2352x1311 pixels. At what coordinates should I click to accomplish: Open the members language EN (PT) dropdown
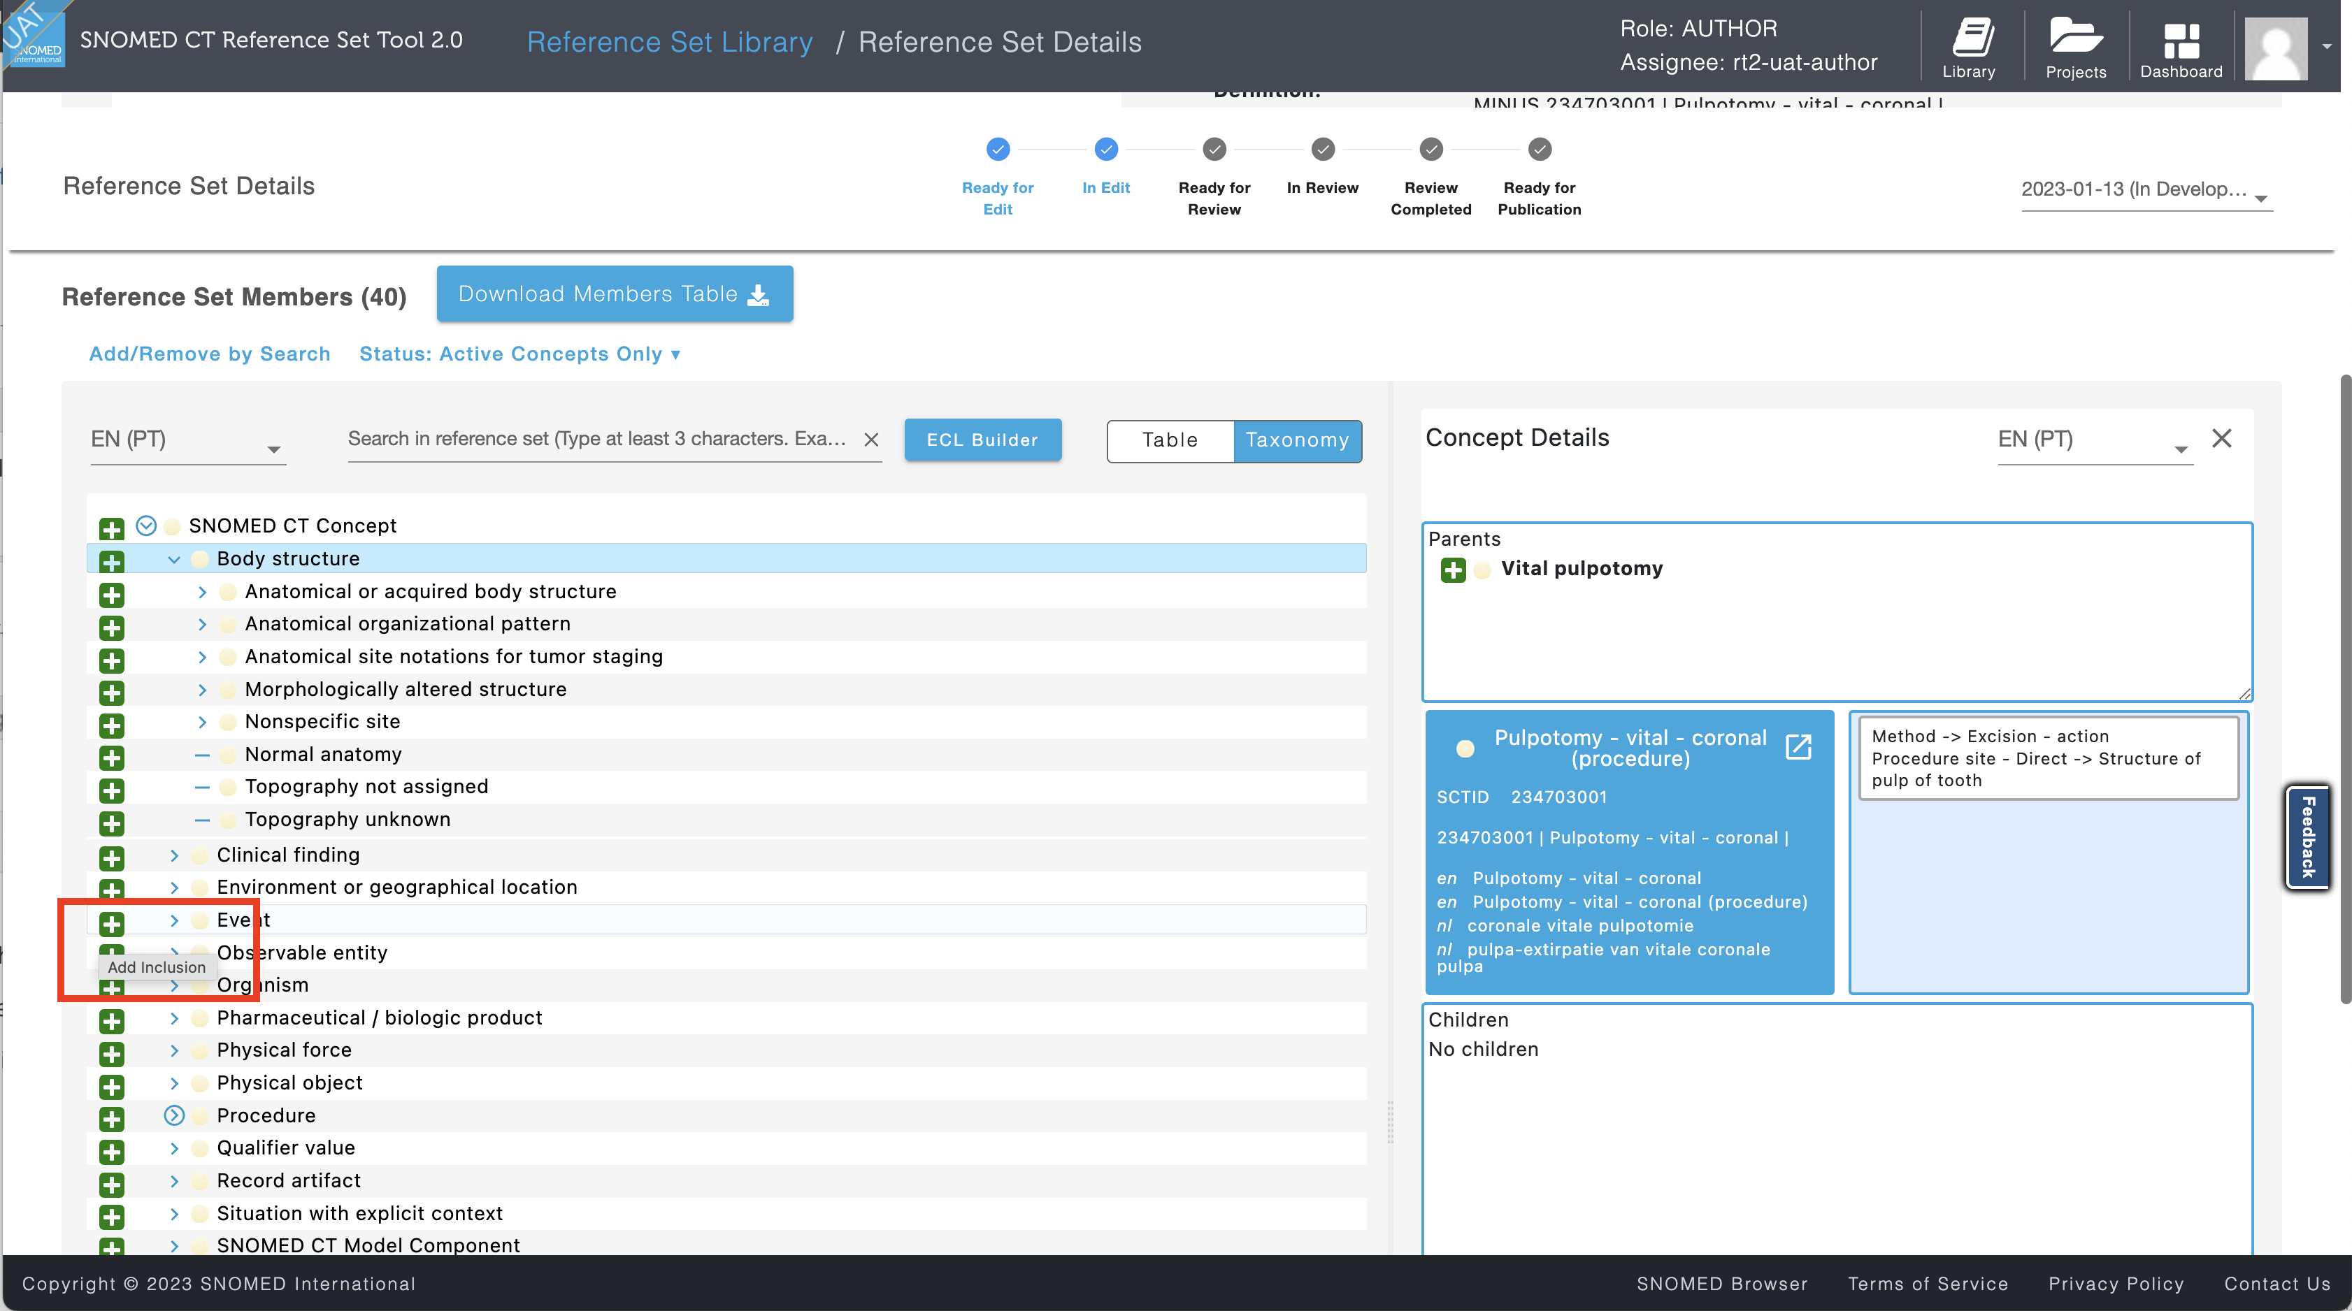pos(187,441)
